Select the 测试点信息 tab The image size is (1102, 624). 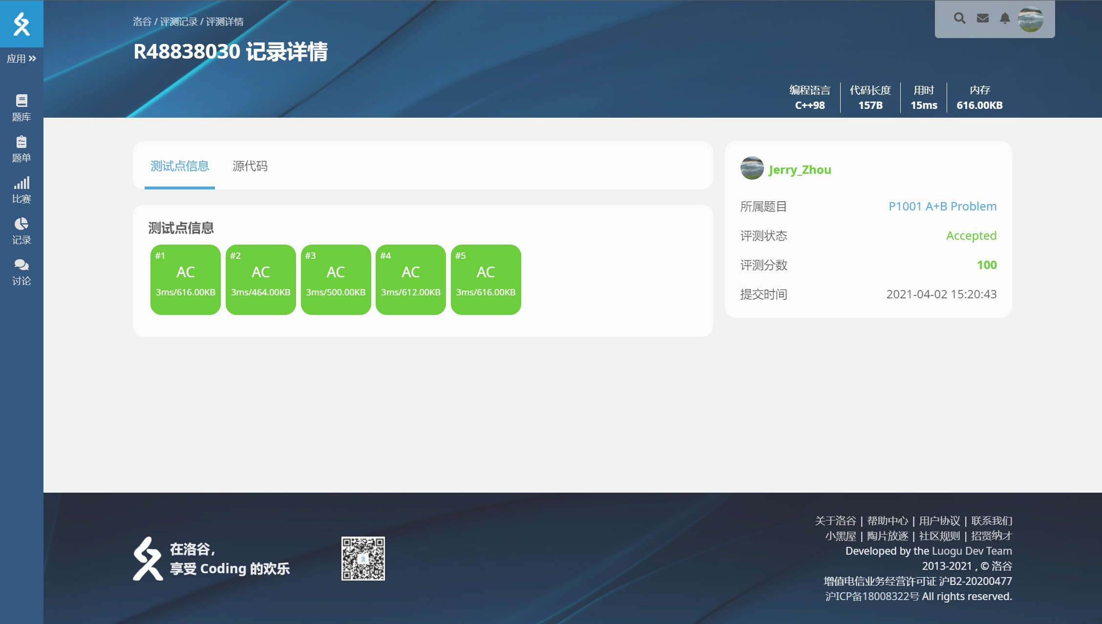[179, 166]
